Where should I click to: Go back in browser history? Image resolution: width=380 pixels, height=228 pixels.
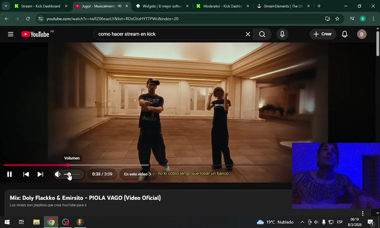click(7, 19)
